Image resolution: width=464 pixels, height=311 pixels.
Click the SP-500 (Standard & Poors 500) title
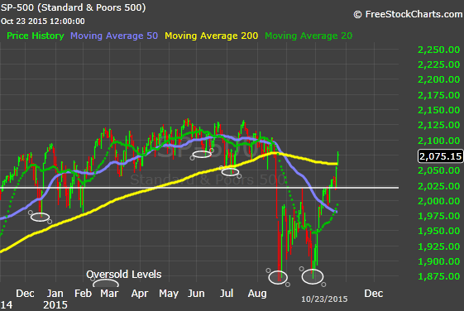pyautogui.click(x=73, y=7)
